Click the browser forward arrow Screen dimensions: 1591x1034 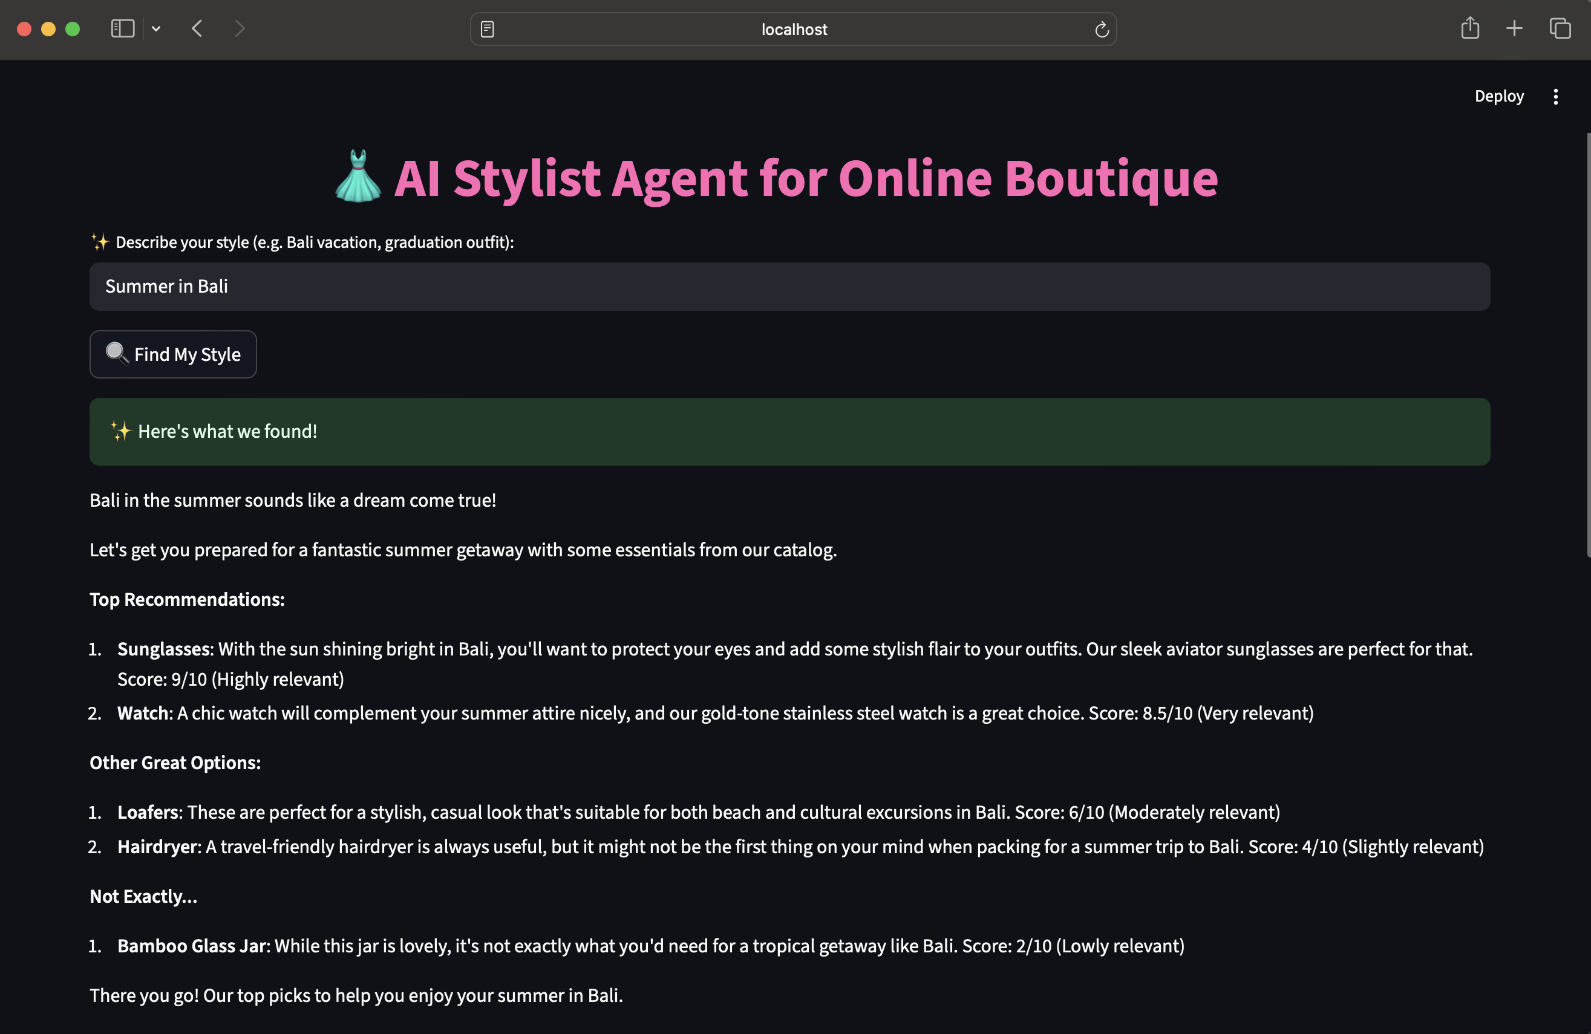click(240, 29)
